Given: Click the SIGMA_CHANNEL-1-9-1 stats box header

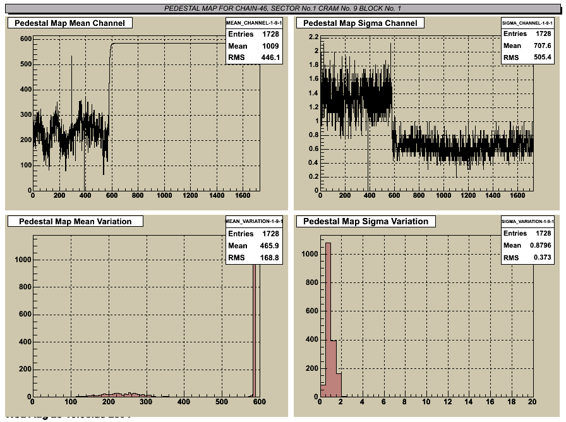Looking at the screenshot, I should (527, 23).
